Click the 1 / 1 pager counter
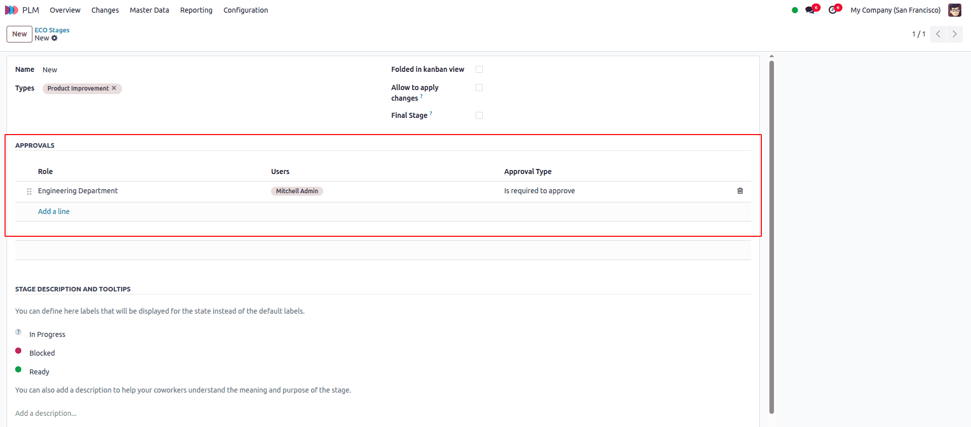971x427 pixels. [918, 34]
